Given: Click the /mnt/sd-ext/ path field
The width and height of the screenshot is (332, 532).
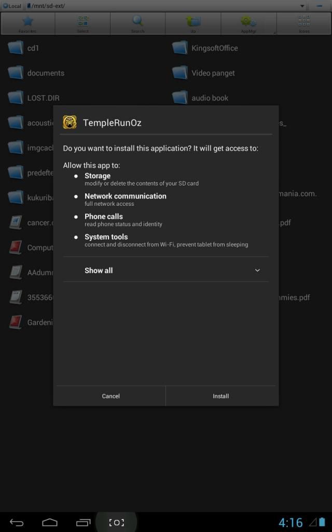Looking at the screenshot, I should click(x=162, y=6).
